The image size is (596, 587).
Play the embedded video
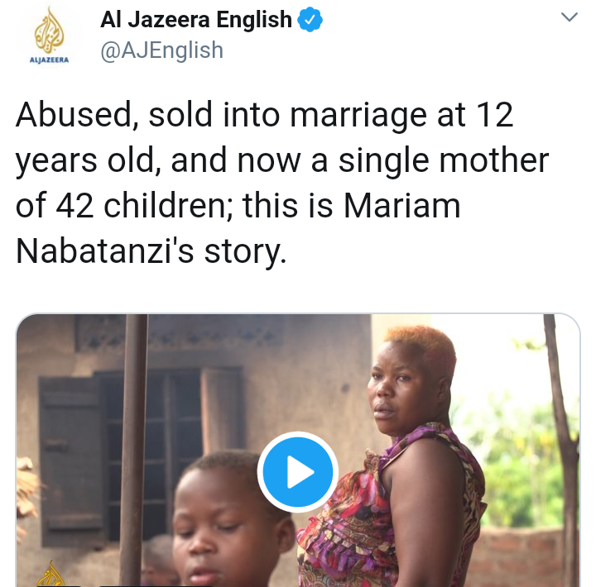298,473
